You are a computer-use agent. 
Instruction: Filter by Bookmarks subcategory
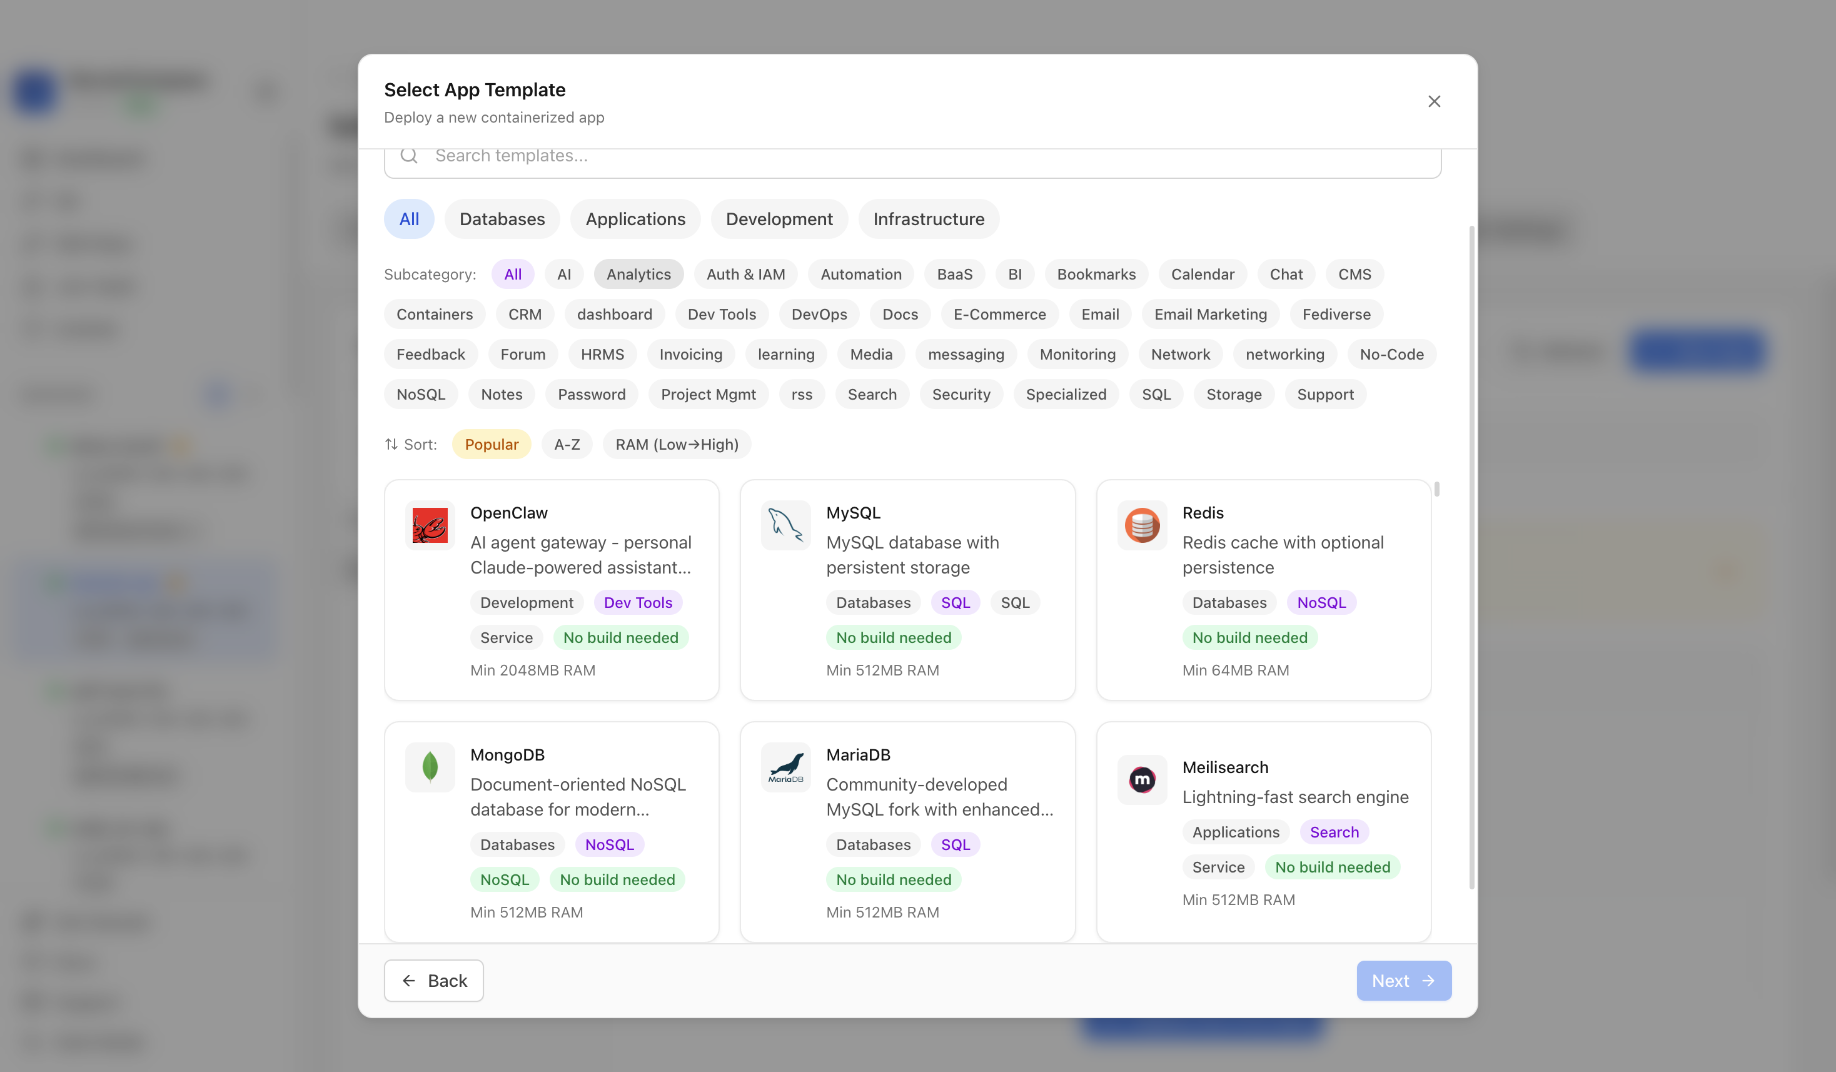click(1096, 274)
